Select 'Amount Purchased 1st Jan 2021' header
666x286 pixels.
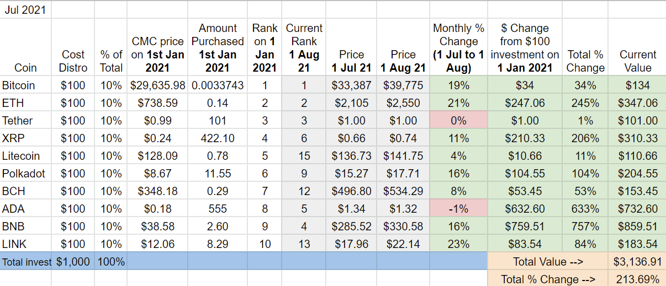pos(218,48)
